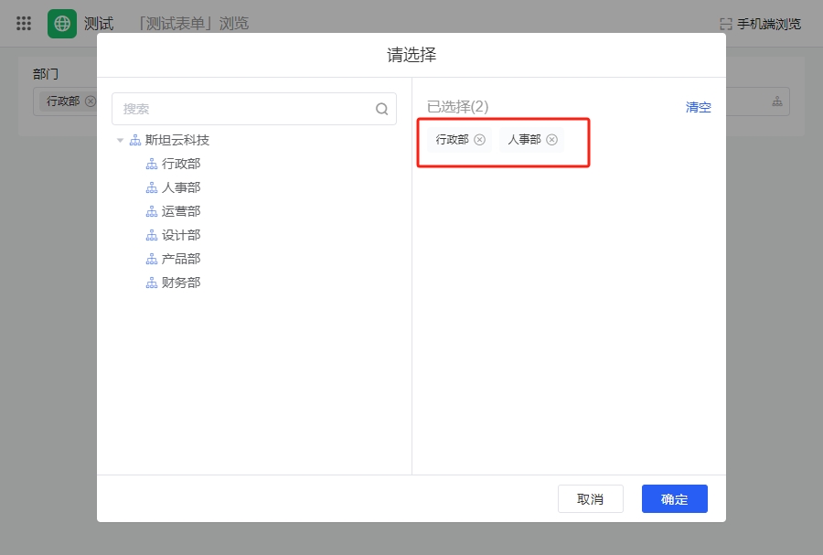823x555 pixels.
Task: Click the department picker icon in background field
Action: click(777, 101)
